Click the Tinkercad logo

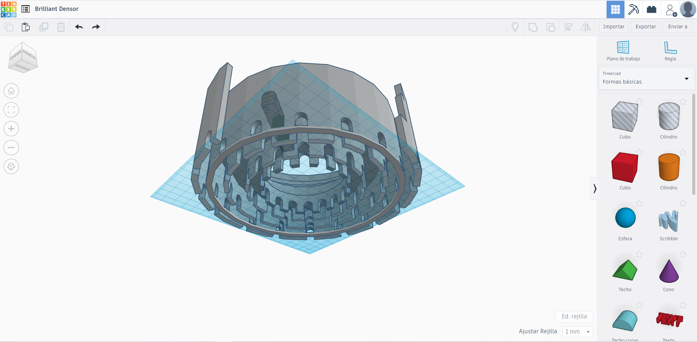point(9,9)
